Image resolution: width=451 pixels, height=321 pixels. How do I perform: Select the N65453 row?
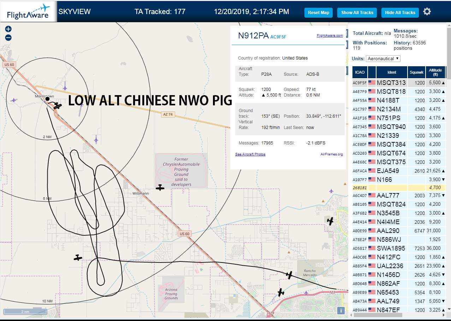tap(399, 292)
